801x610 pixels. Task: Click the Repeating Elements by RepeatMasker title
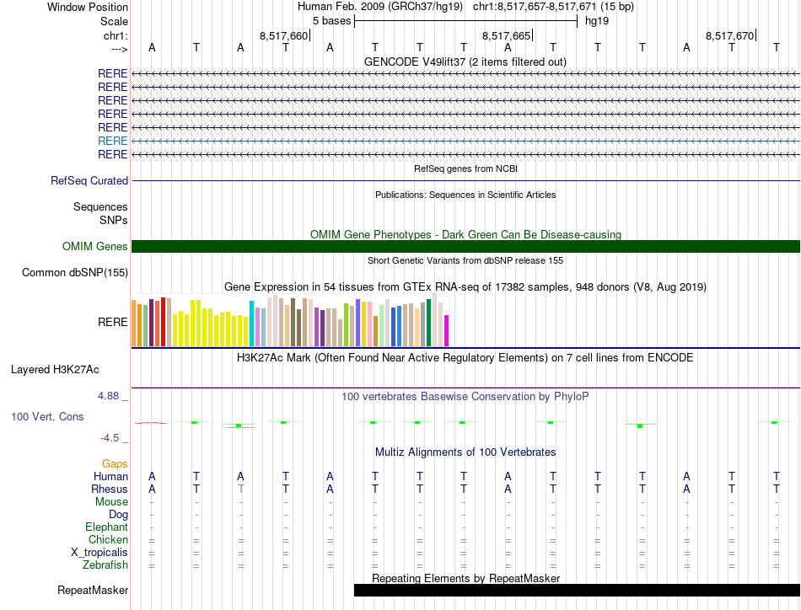coord(465,578)
